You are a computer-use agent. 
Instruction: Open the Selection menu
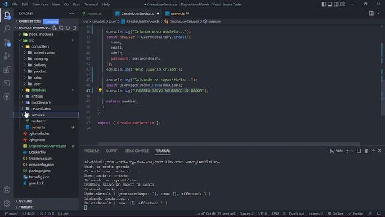[40, 4]
